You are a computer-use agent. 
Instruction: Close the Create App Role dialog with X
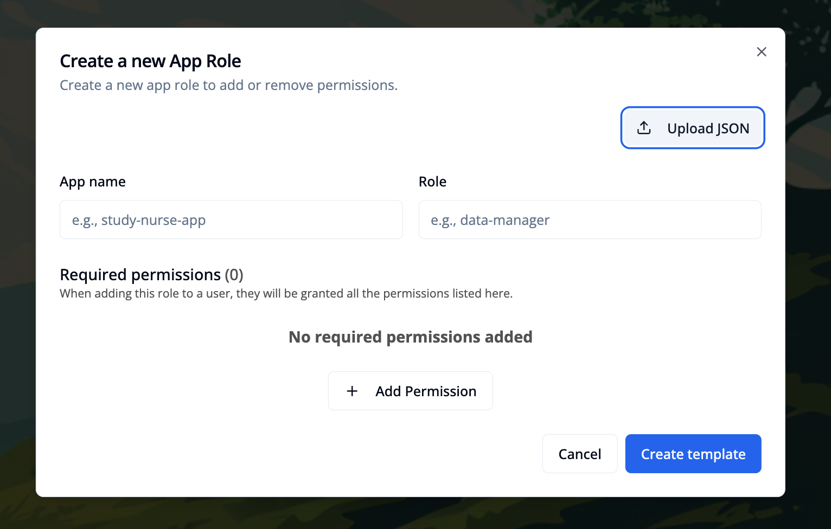click(x=762, y=51)
